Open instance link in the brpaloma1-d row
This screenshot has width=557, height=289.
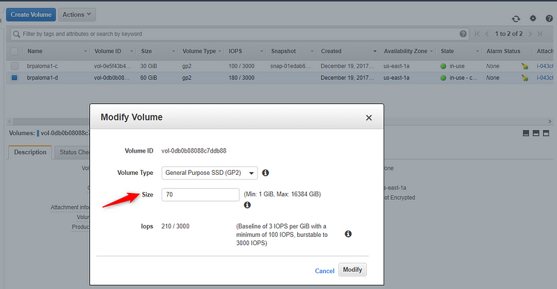[x=544, y=78]
